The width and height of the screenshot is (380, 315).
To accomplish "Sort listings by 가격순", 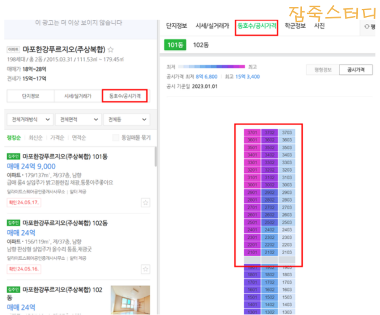I will [x=57, y=138].
